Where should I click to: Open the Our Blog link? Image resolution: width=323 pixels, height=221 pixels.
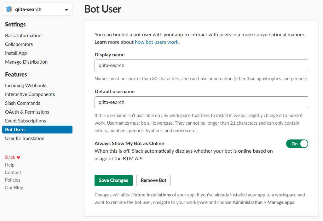[x=14, y=188]
